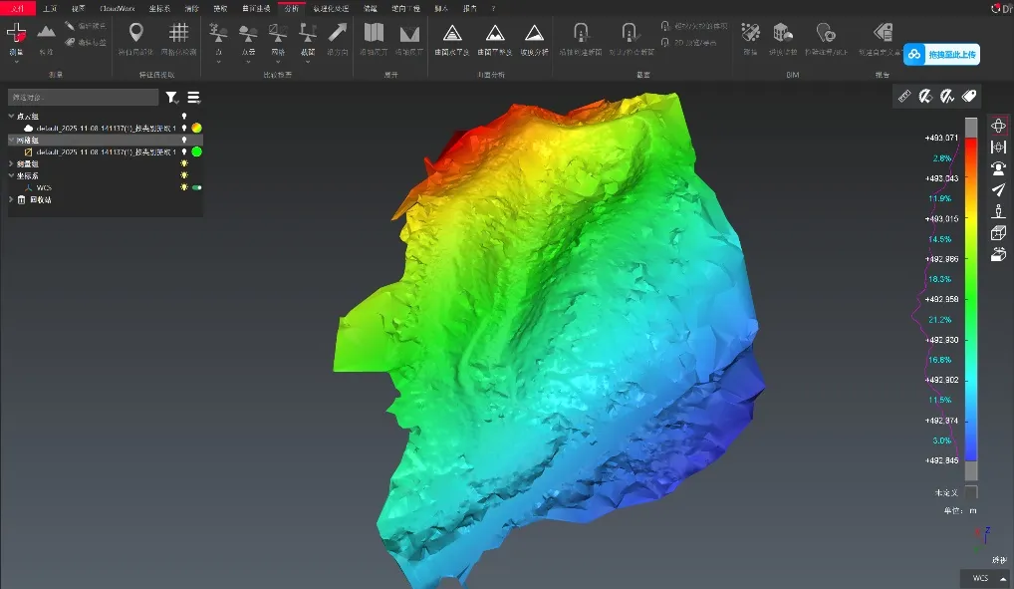
Task: Click the 3D cube view icon
Action: click(x=998, y=233)
